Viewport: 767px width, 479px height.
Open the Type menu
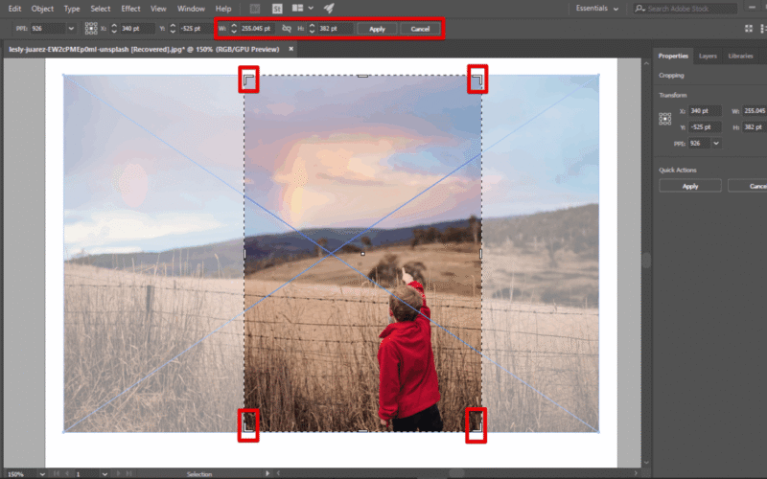[x=72, y=9]
